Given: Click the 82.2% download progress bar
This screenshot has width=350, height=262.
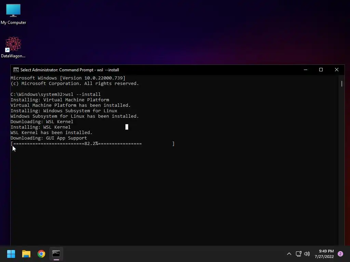Looking at the screenshot, I should tap(93, 144).
